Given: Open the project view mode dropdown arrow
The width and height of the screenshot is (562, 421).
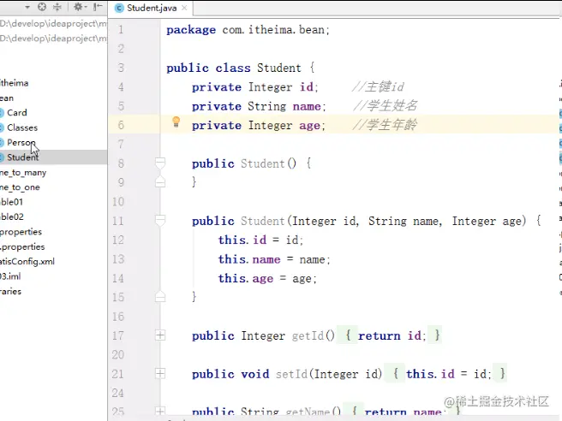Looking at the screenshot, I should [x=27, y=7].
